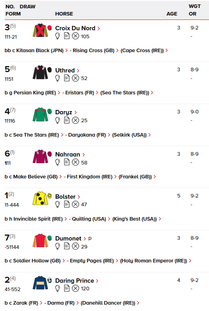Click the lightbulb icon under Nahraan
Screen dimensions: 209x311
pyautogui.click(x=57, y=162)
